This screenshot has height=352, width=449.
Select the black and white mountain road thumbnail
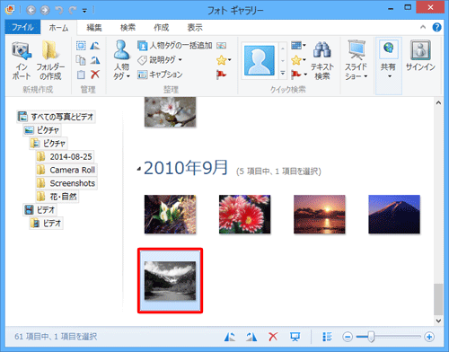pos(170,281)
